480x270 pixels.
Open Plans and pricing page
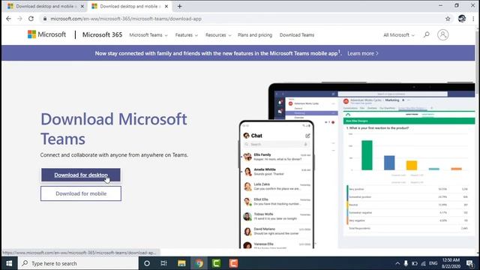(x=255, y=35)
